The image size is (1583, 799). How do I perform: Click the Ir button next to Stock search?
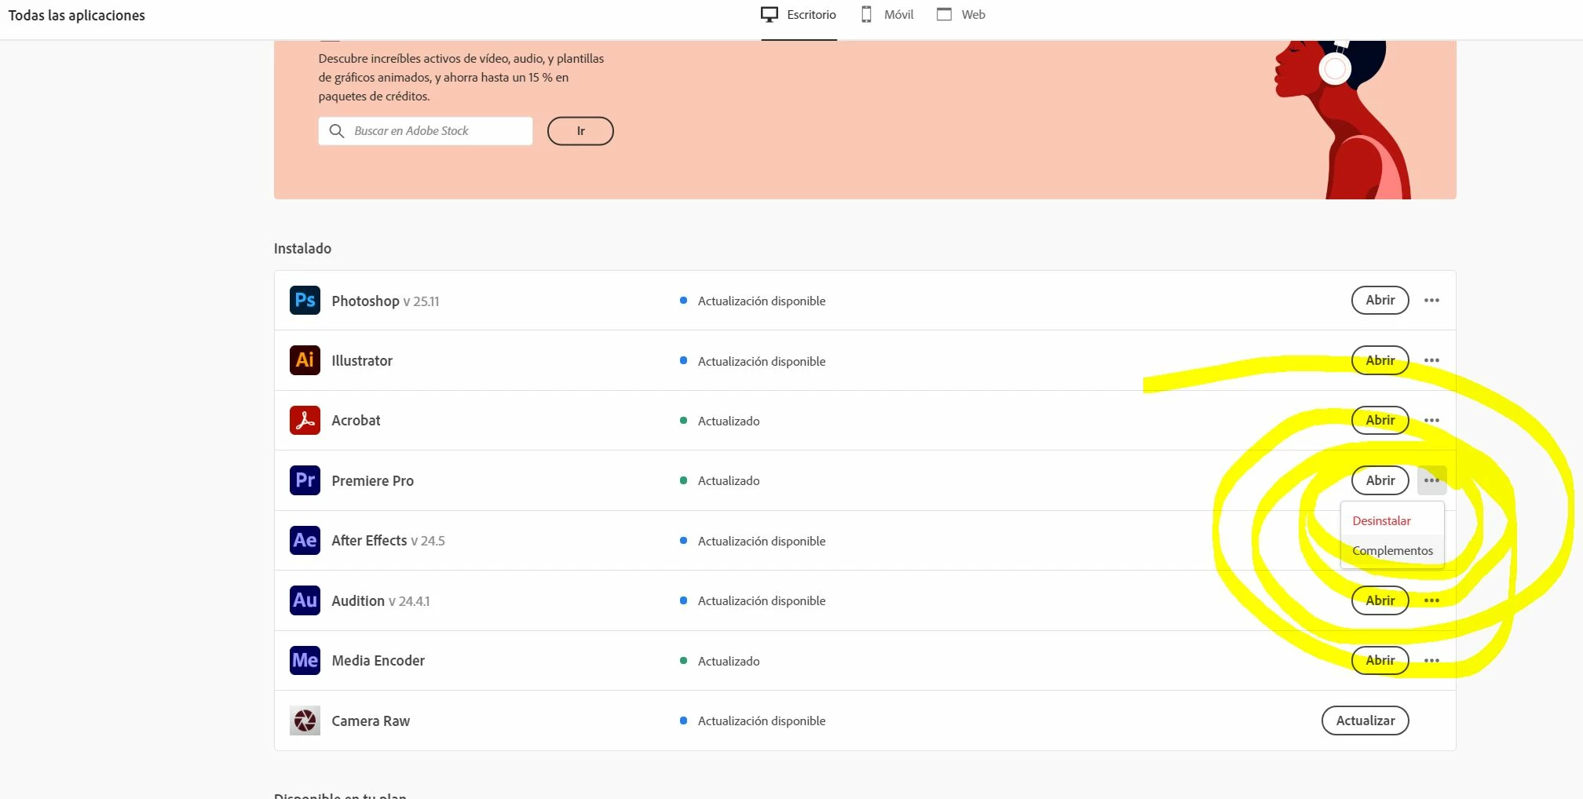580,131
